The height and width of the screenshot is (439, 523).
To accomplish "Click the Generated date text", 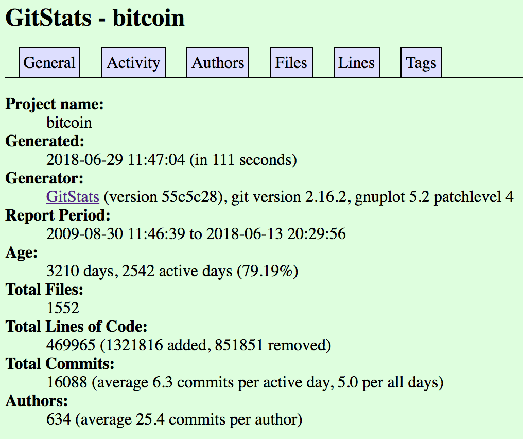I will [x=171, y=160].
